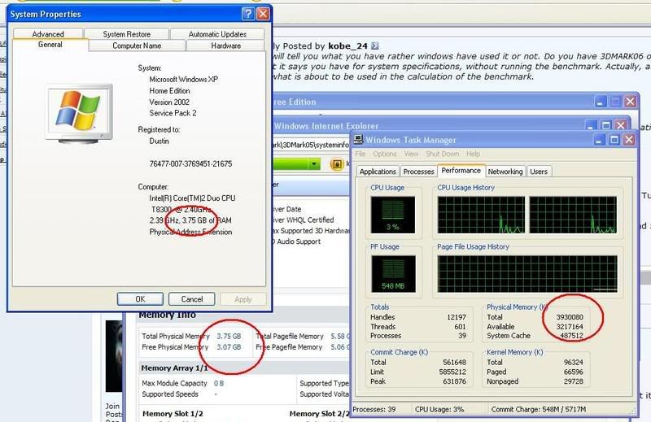Click OK in System Properties
The image size is (651, 422).
140,299
